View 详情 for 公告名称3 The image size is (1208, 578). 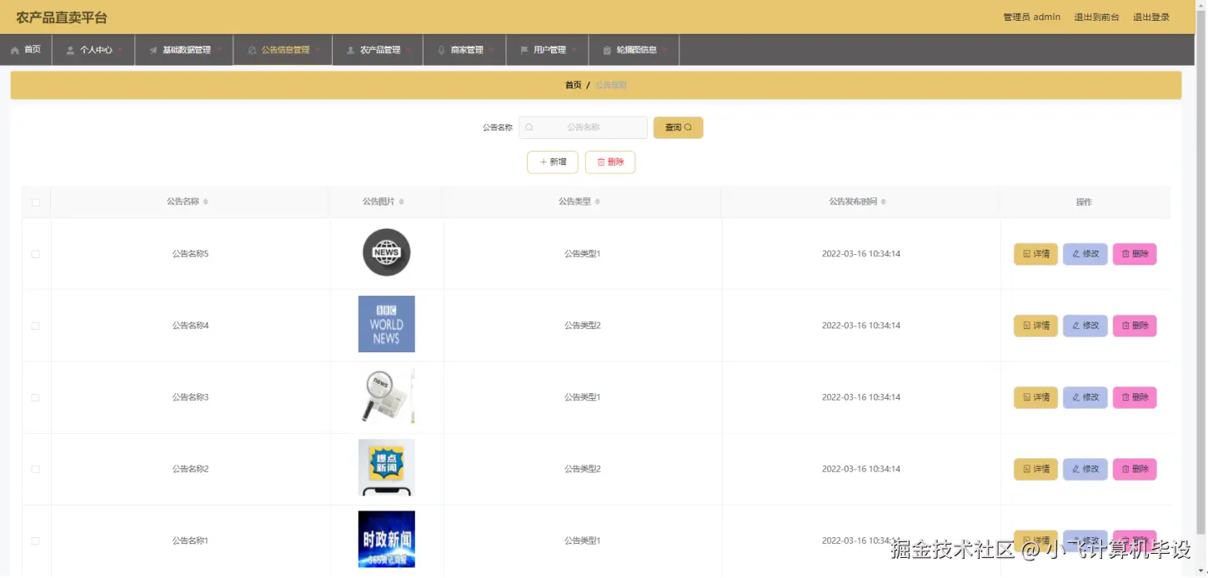(x=1035, y=397)
